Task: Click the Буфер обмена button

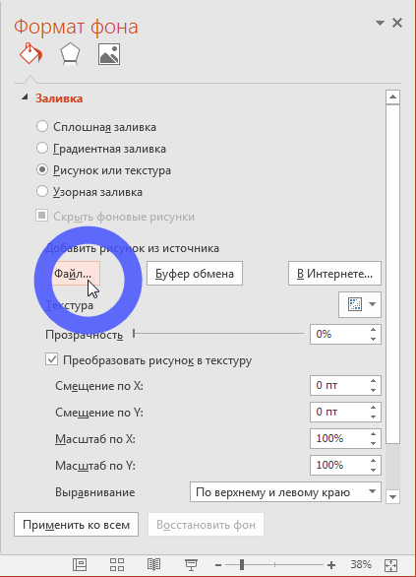Action: click(195, 274)
